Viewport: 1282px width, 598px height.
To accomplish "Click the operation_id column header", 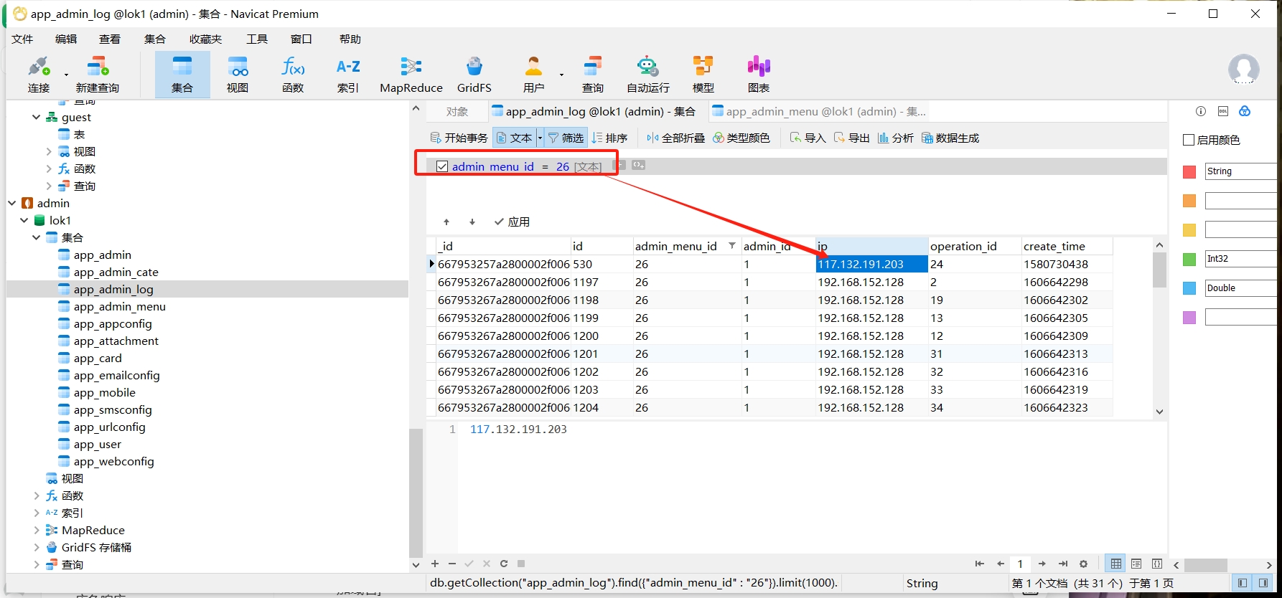I will 974,246.
